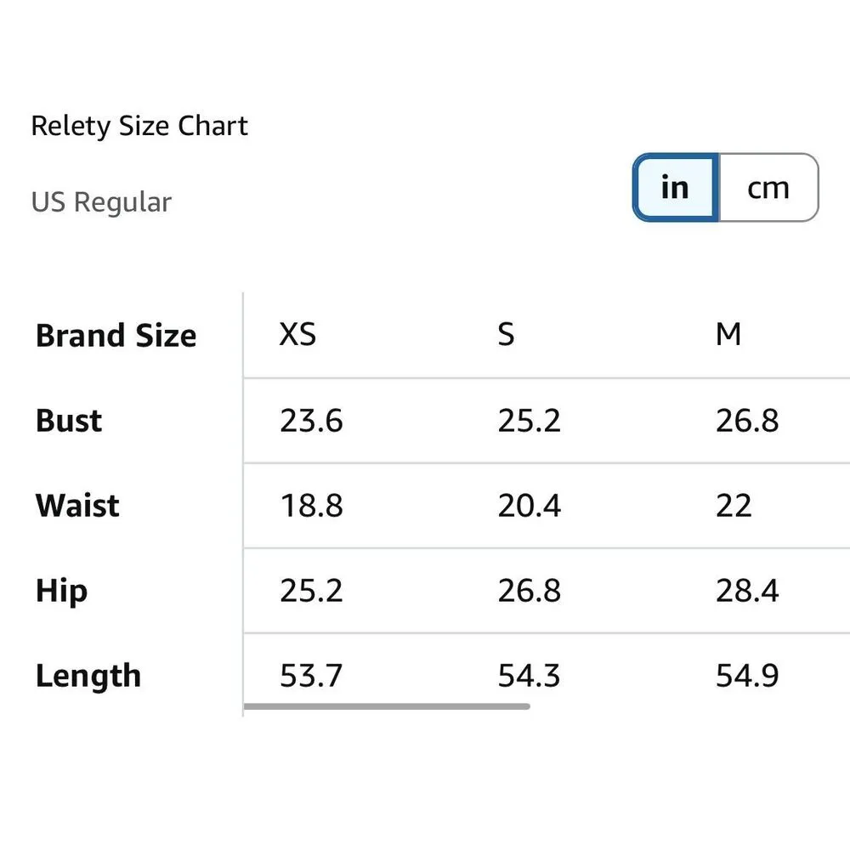Select the S size column header
Screen dimensions: 850x850
(506, 335)
